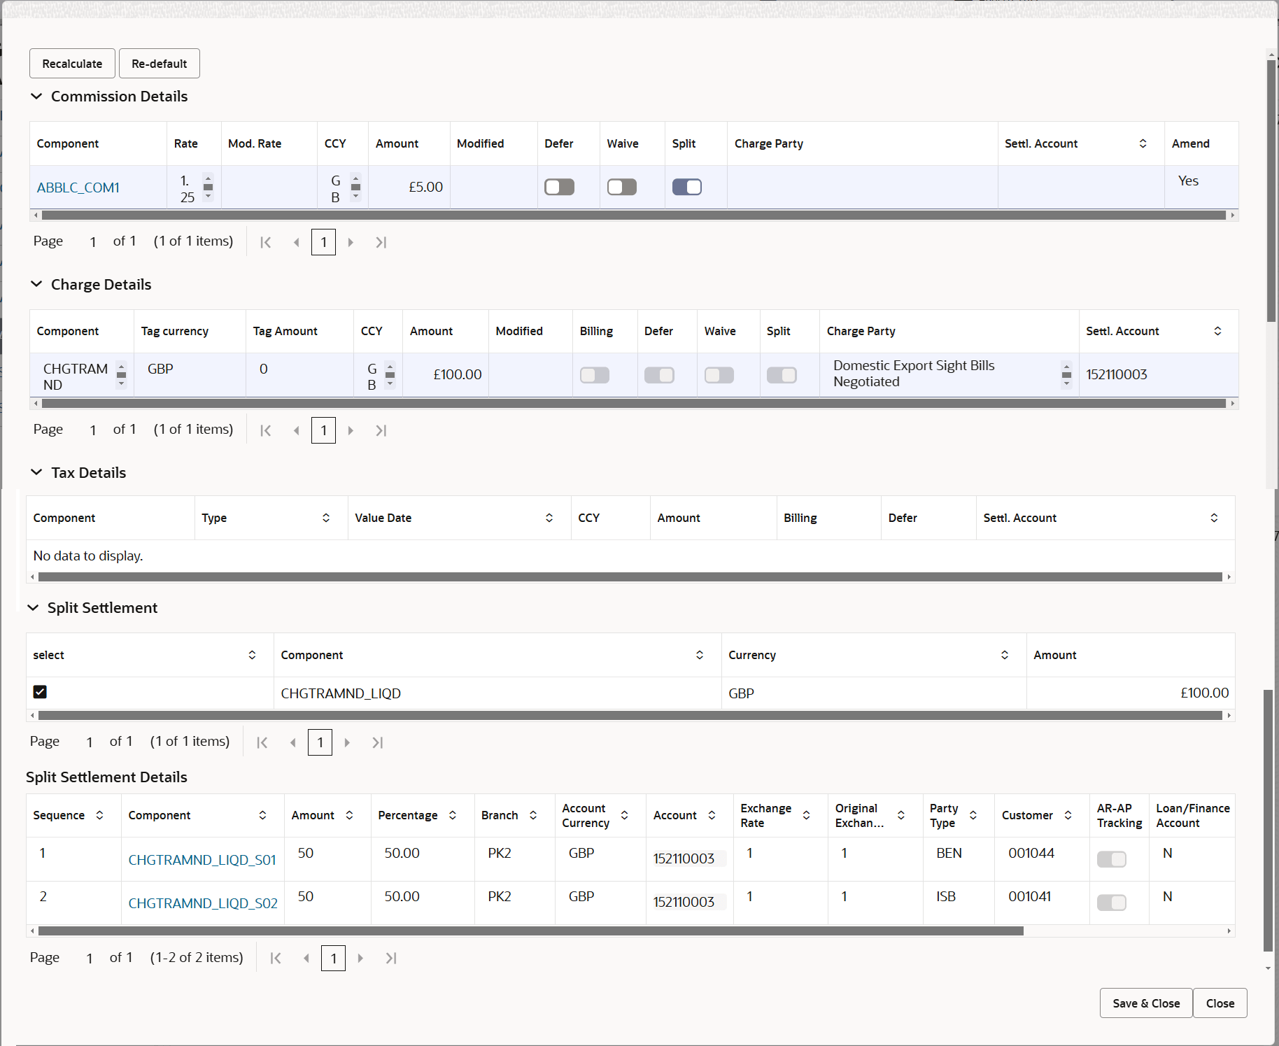The height and width of the screenshot is (1046, 1279).
Task: Sort the Value Date column in Tax Details
Action: coord(549,518)
